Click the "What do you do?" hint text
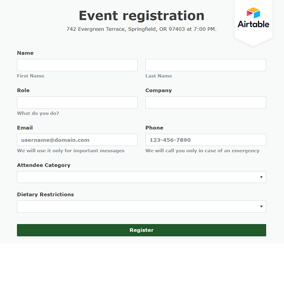Screen dimensions: 284x288 (x=38, y=113)
